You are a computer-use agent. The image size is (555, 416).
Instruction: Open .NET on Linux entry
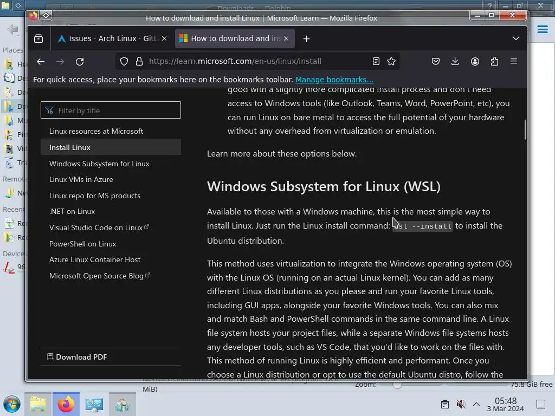72,212
